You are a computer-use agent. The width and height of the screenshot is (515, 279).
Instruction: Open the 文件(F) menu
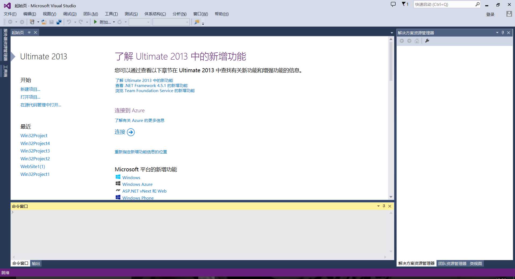click(x=10, y=14)
